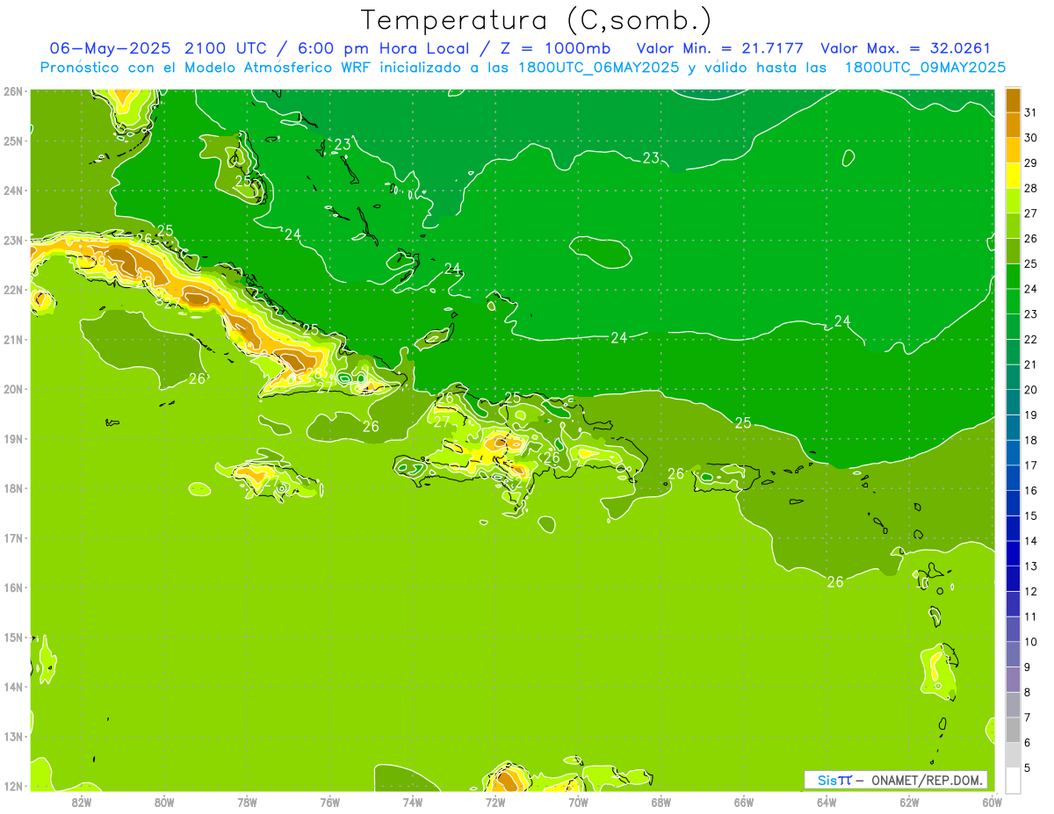Click the 'SisTT - ONAMET/REP.DOM.' credit label
1054x814 pixels.
pos(896,780)
